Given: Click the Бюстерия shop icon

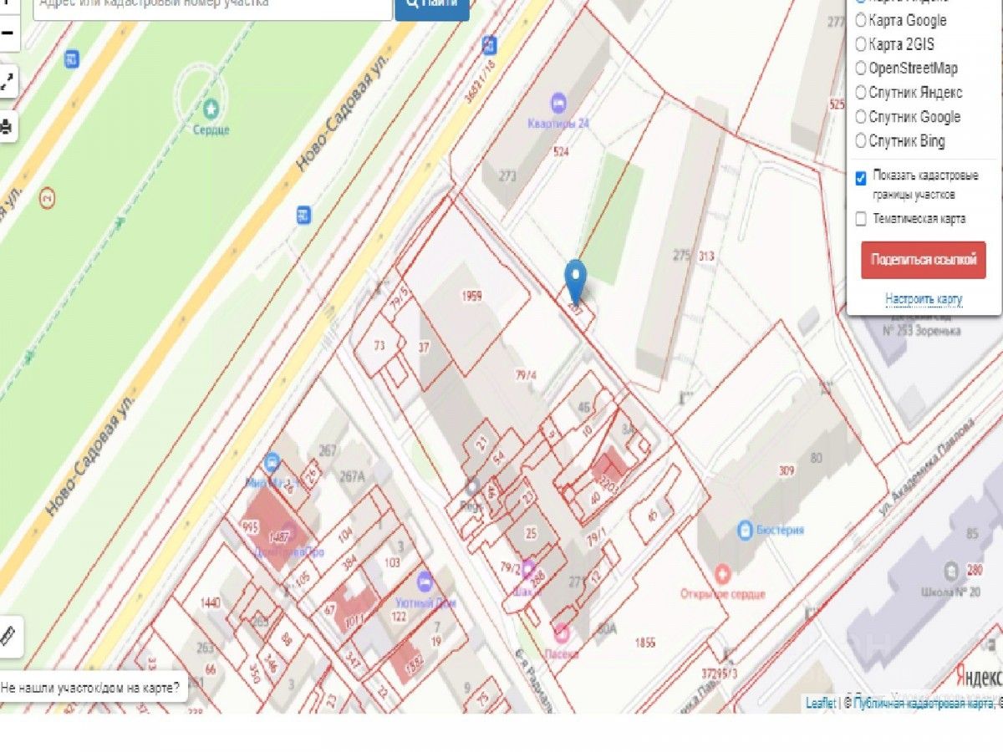Looking at the screenshot, I should [x=745, y=530].
